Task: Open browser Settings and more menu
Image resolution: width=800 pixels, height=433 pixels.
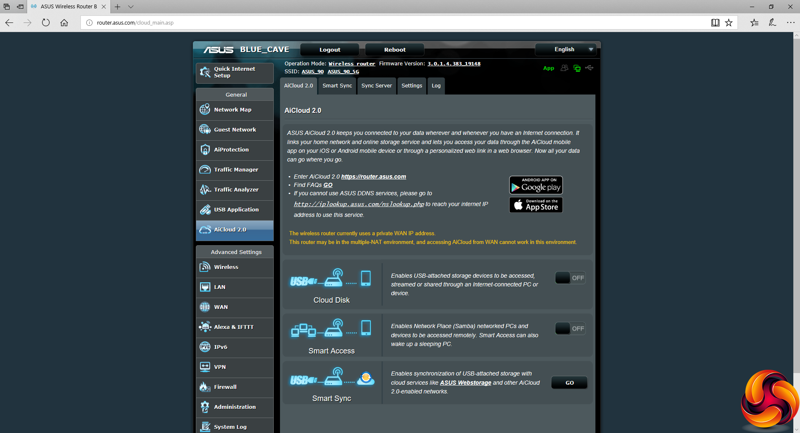Action: tap(790, 22)
